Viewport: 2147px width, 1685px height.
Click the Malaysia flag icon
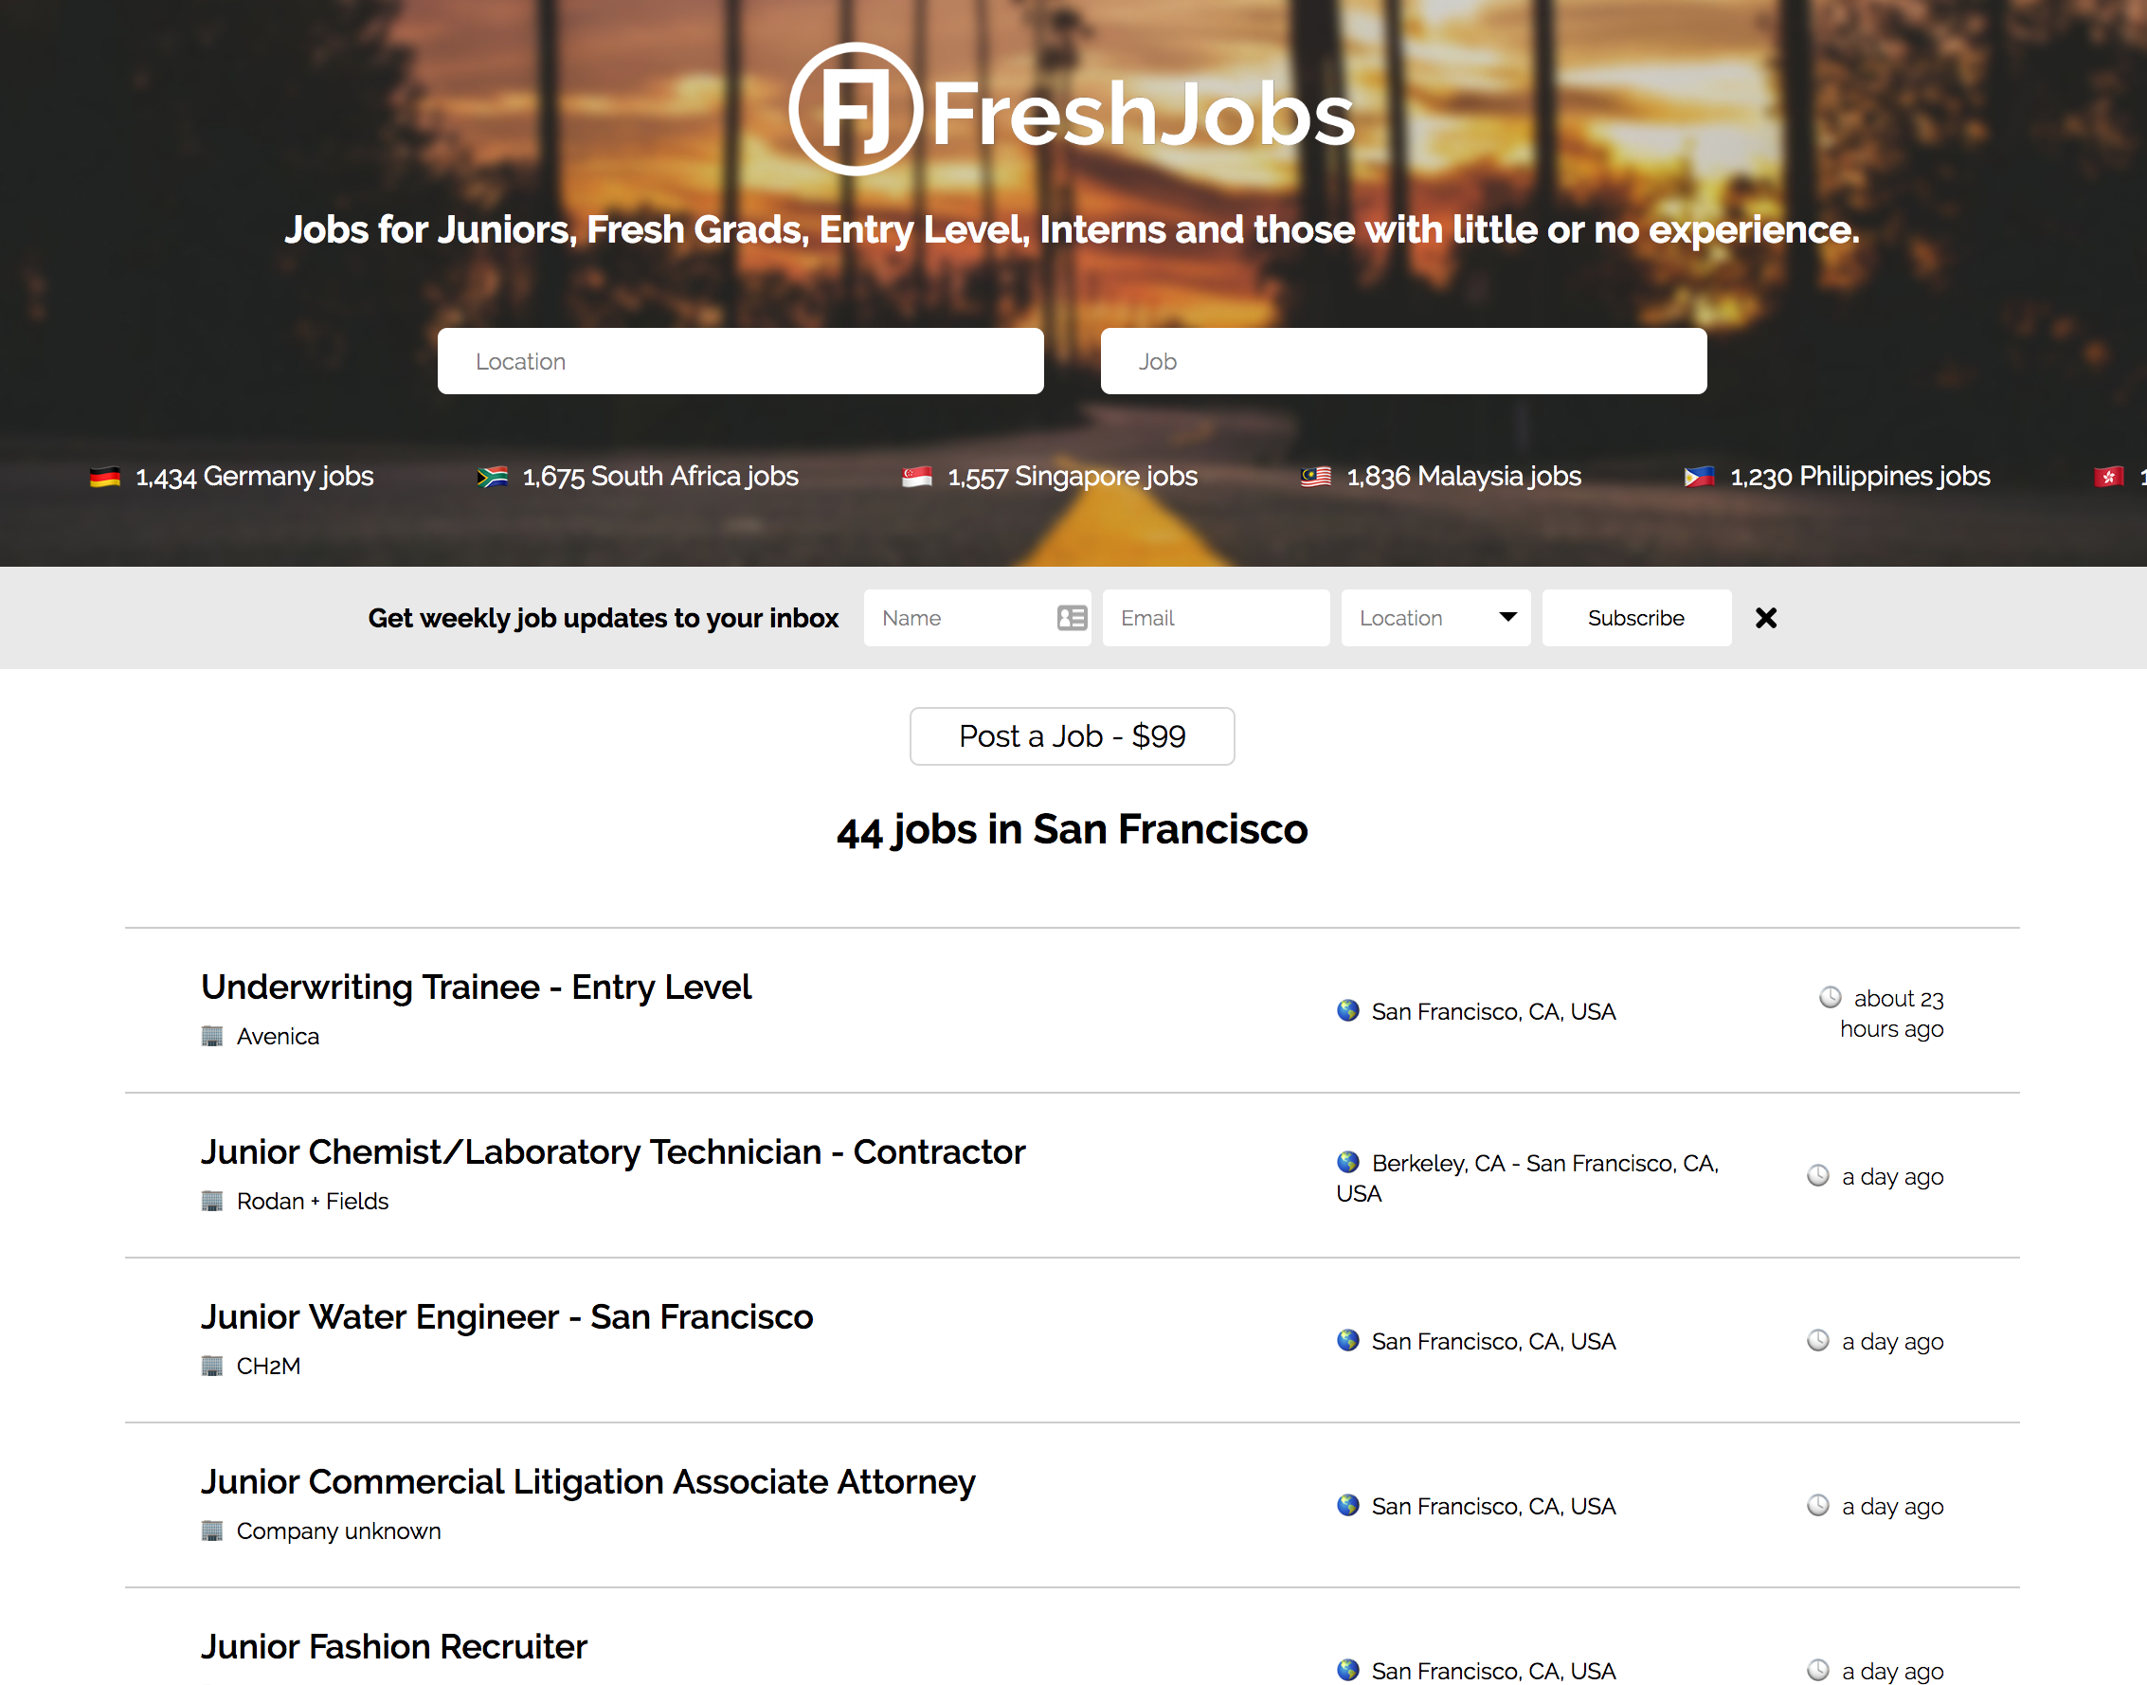(x=1314, y=476)
